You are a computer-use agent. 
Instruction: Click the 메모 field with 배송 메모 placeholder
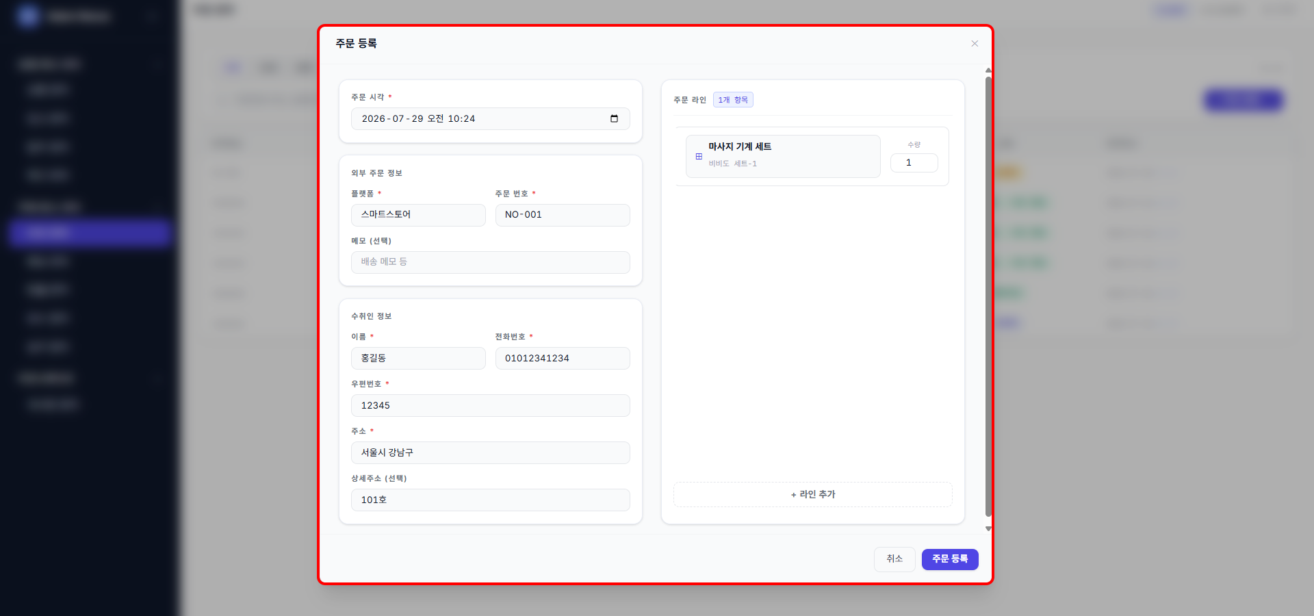pos(490,262)
